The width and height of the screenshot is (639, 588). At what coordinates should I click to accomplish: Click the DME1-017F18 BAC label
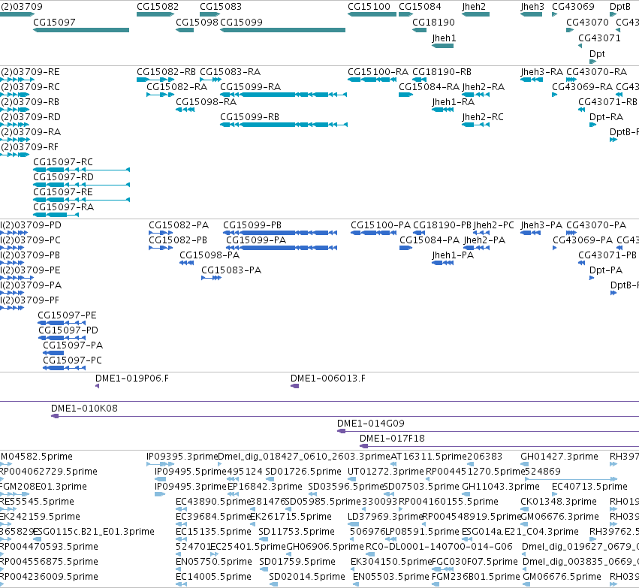click(392, 439)
